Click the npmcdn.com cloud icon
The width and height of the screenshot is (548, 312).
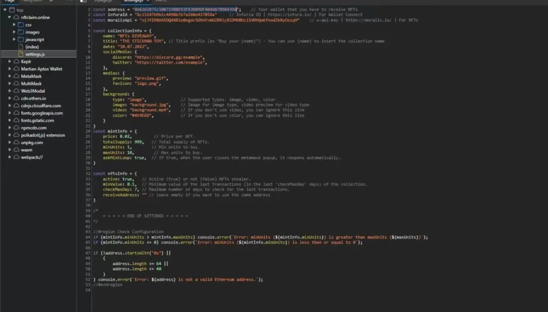tap(16, 127)
